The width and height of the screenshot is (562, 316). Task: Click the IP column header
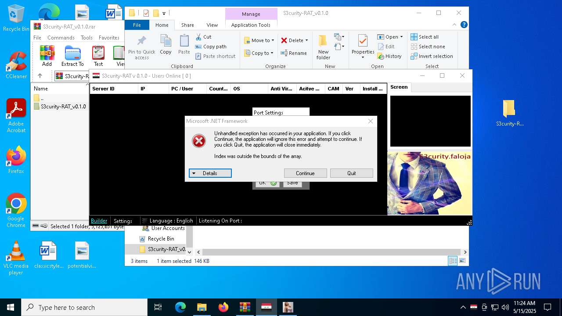click(153, 89)
